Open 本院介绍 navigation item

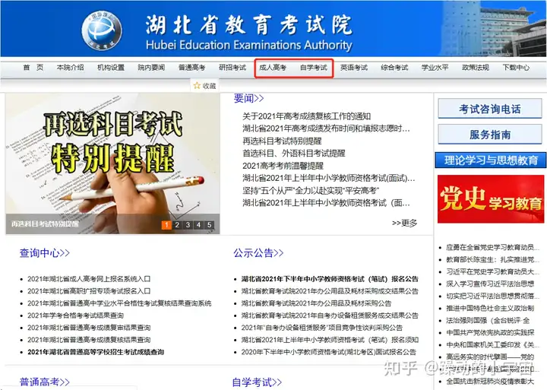70,68
